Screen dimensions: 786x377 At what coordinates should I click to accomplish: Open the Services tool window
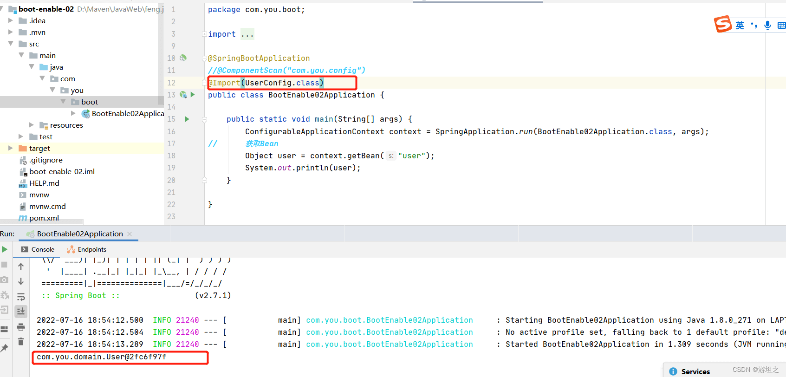695,371
